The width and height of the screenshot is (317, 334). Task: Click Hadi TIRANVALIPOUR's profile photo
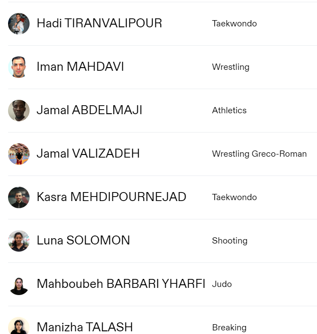19,24
